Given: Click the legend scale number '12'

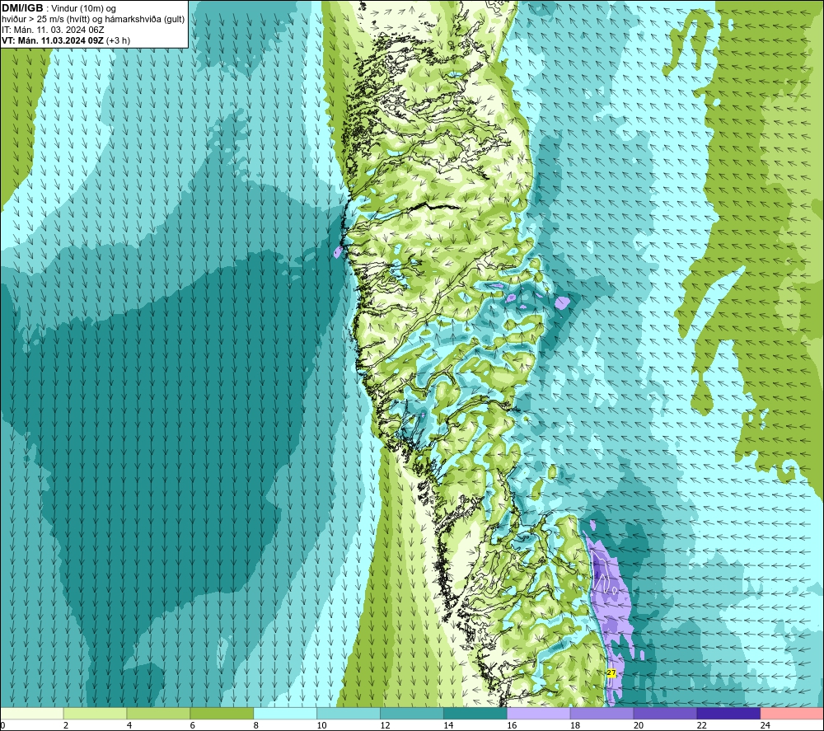Looking at the screenshot, I should click(385, 725).
